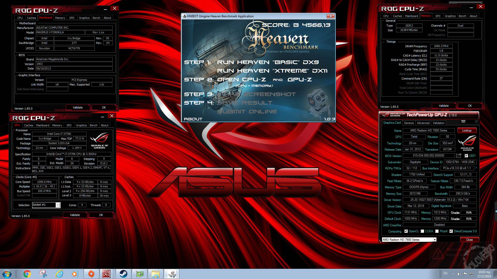Click Core Speed value 1599.6 MHz

coord(44,182)
